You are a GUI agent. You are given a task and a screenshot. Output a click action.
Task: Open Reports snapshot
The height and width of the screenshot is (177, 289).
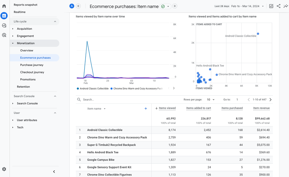click(x=25, y=5)
